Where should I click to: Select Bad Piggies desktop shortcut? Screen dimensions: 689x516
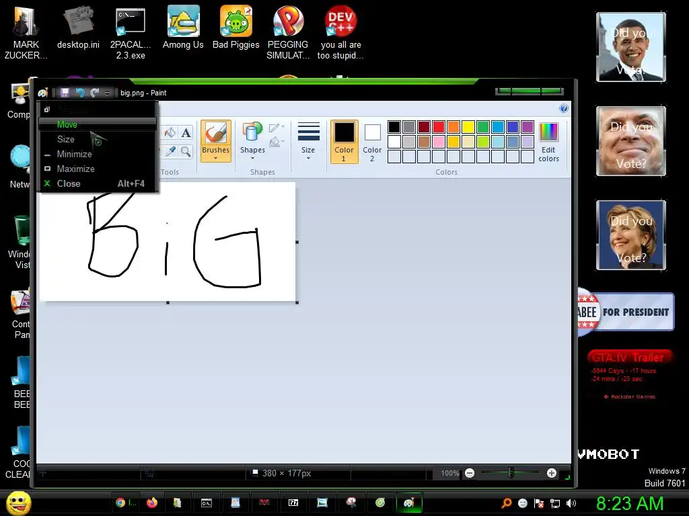click(x=236, y=27)
